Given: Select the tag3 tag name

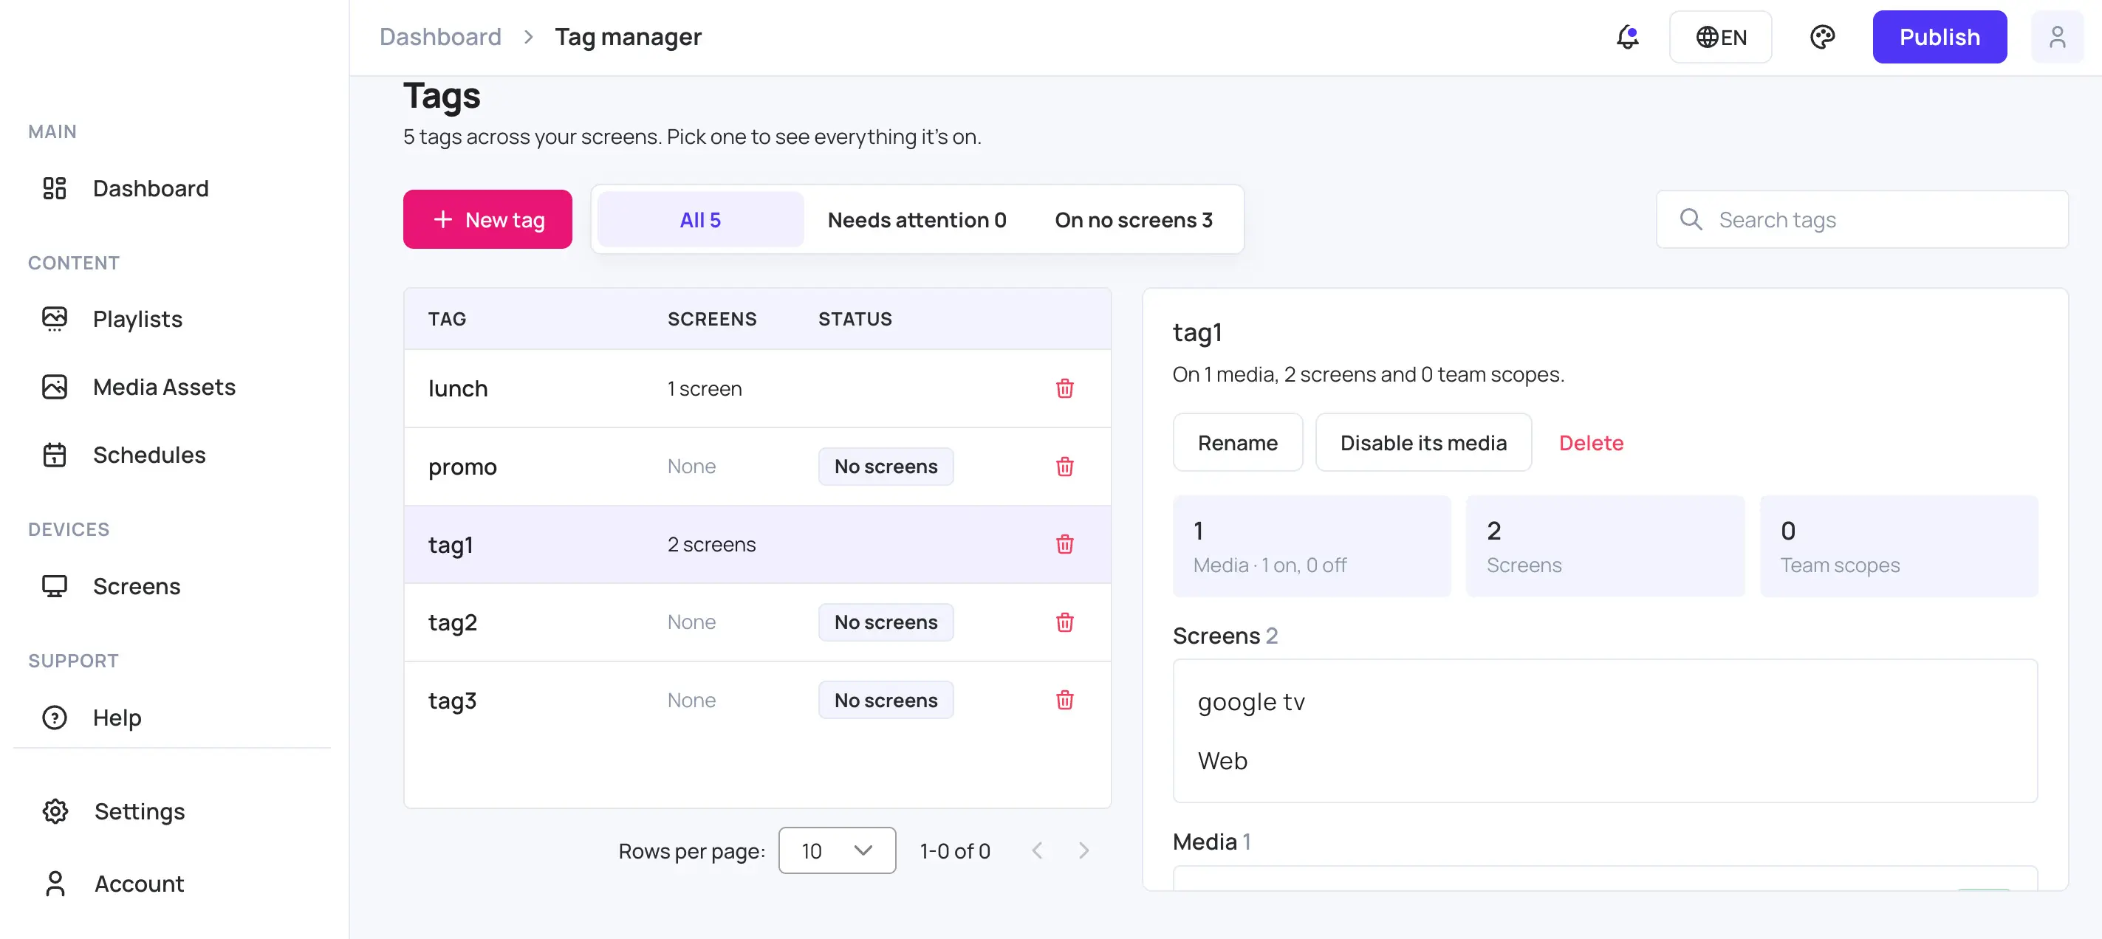Looking at the screenshot, I should (452, 700).
